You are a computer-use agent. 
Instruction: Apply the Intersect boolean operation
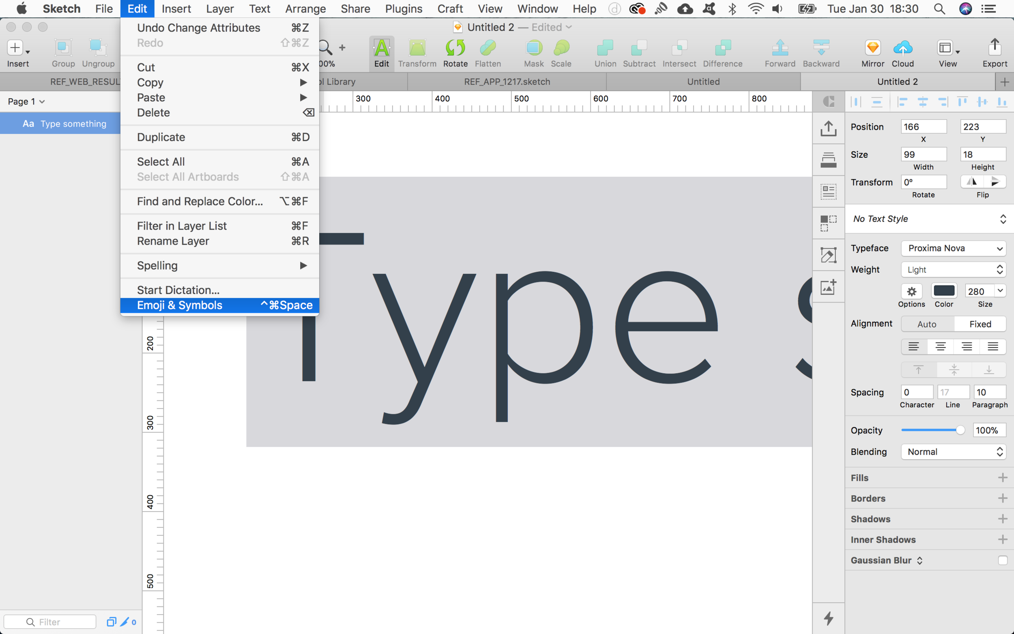pyautogui.click(x=679, y=48)
